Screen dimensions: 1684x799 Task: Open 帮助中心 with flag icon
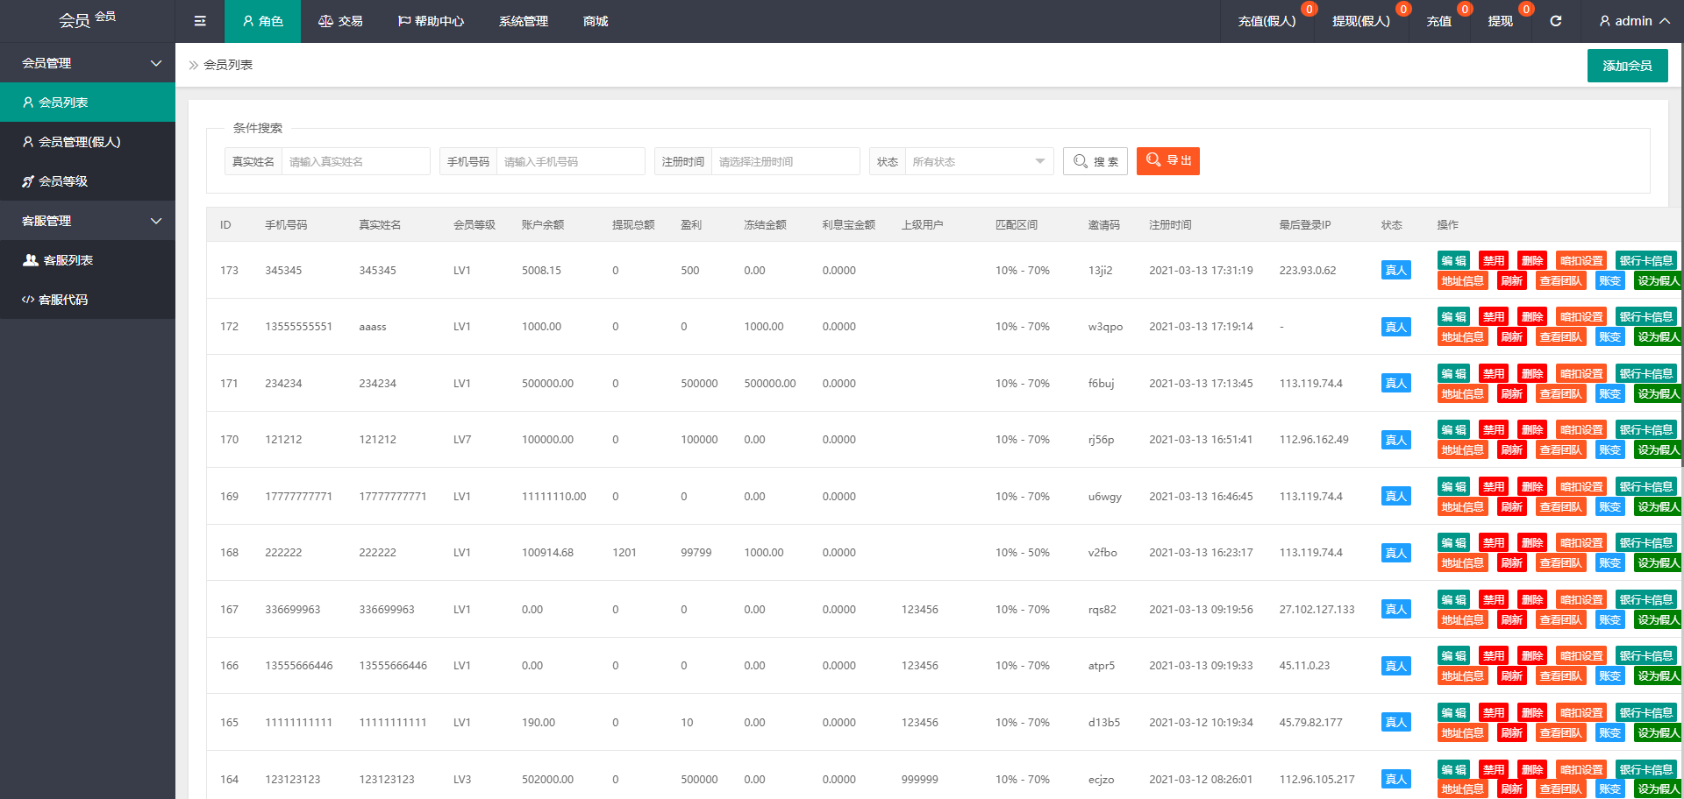pyautogui.click(x=431, y=21)
